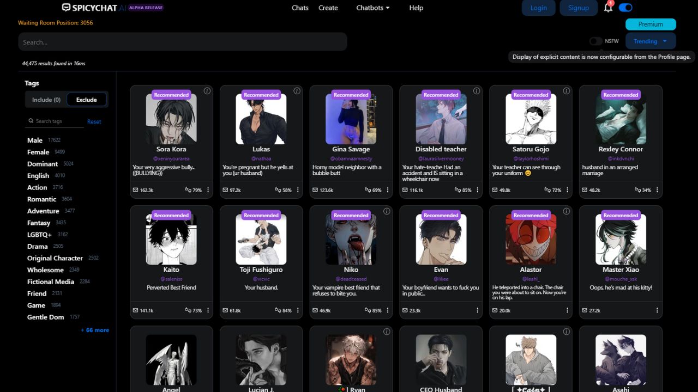Expand tag list with '+ 66 more'
Image resolution: width=698 pixels, height=392 pixels.
point(95,330)
